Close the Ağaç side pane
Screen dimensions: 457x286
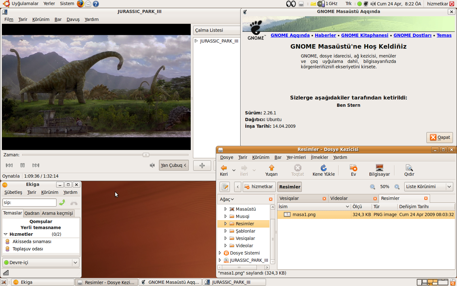(x=271, y=199)
